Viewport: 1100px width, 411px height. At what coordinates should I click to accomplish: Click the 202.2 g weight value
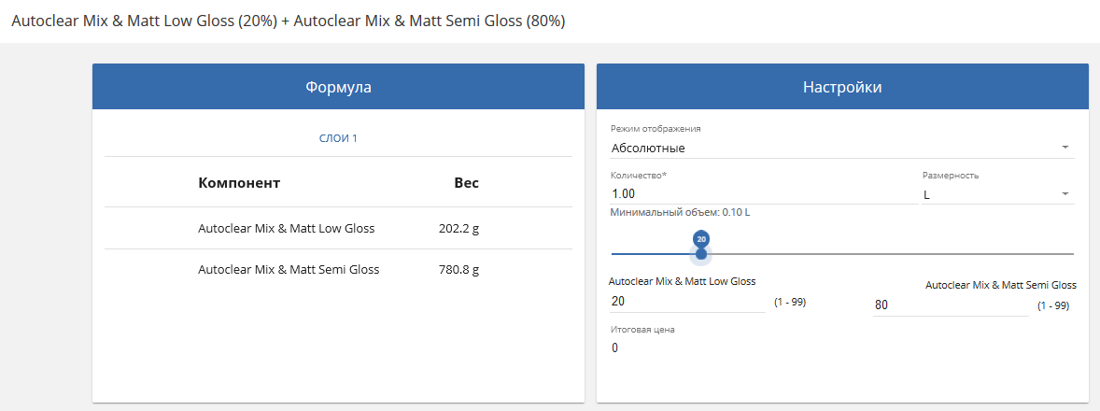coord(458,228)
